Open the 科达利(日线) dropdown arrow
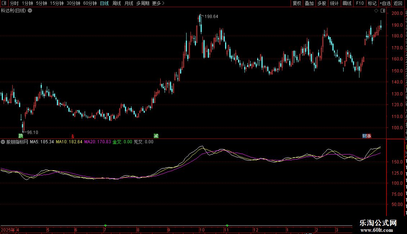This screenshot has height=234, width=407. (30, 10)
